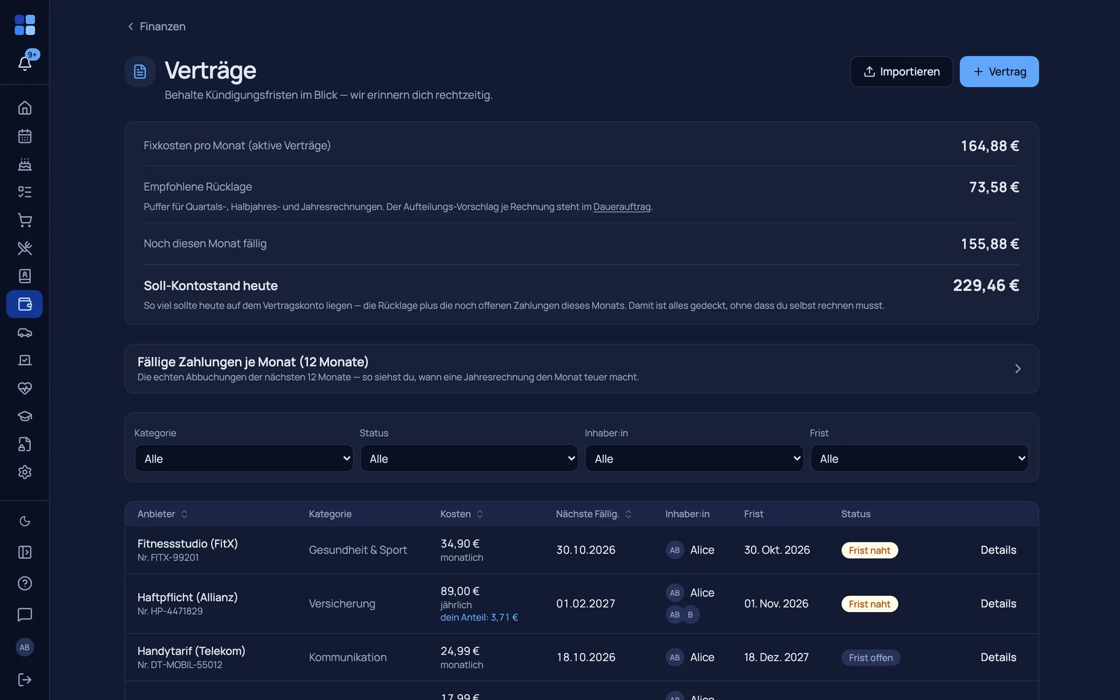The width and height of the screenshot is (1120, 700).
Task: Open the birthday cake icon in sidebar
Action: [x=25, y=164]
